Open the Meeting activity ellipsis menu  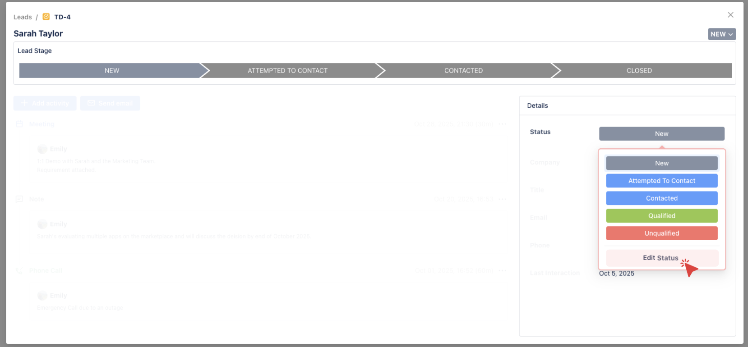coord(503,124)
